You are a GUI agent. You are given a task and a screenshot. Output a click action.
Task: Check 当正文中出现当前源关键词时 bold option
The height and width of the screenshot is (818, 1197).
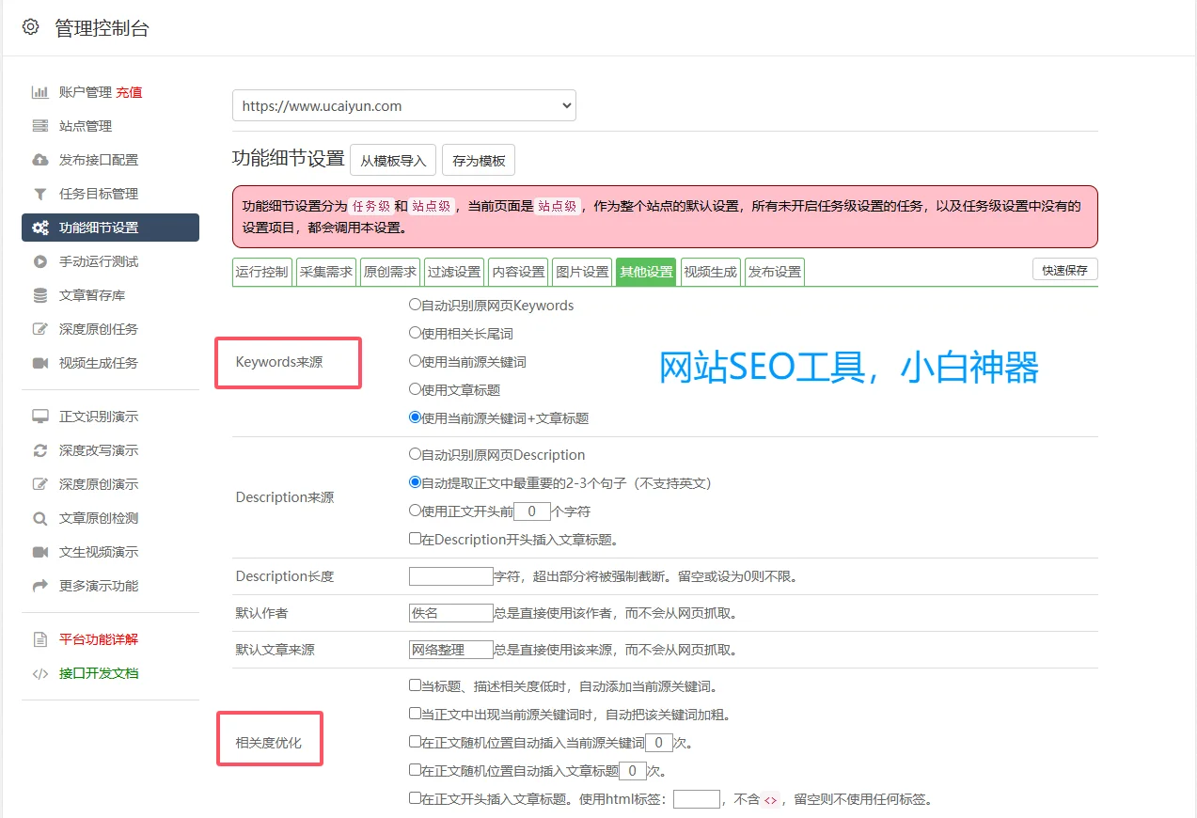(x=414, y=714)
